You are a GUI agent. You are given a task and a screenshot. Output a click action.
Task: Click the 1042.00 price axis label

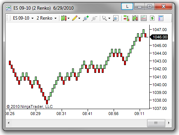point(160,69)
